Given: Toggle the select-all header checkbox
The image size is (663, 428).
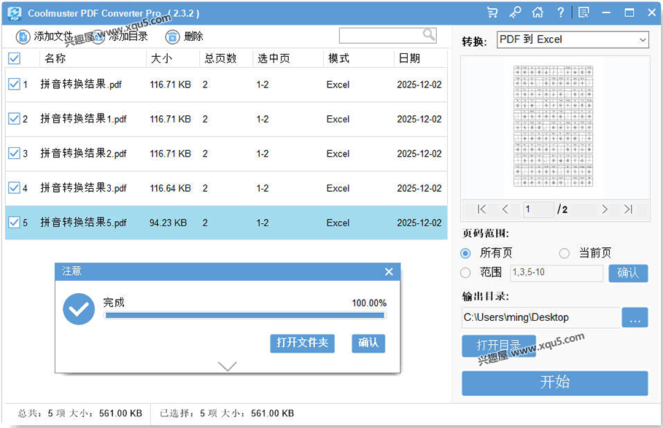Looking at the screenshot, I should coord(15,58).
